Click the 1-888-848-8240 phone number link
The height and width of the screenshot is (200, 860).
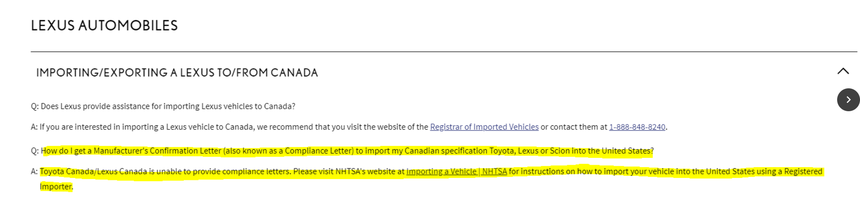637,127
